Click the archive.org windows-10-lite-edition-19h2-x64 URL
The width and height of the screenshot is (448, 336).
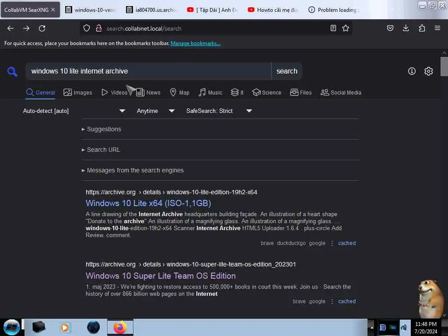(171, 192)
